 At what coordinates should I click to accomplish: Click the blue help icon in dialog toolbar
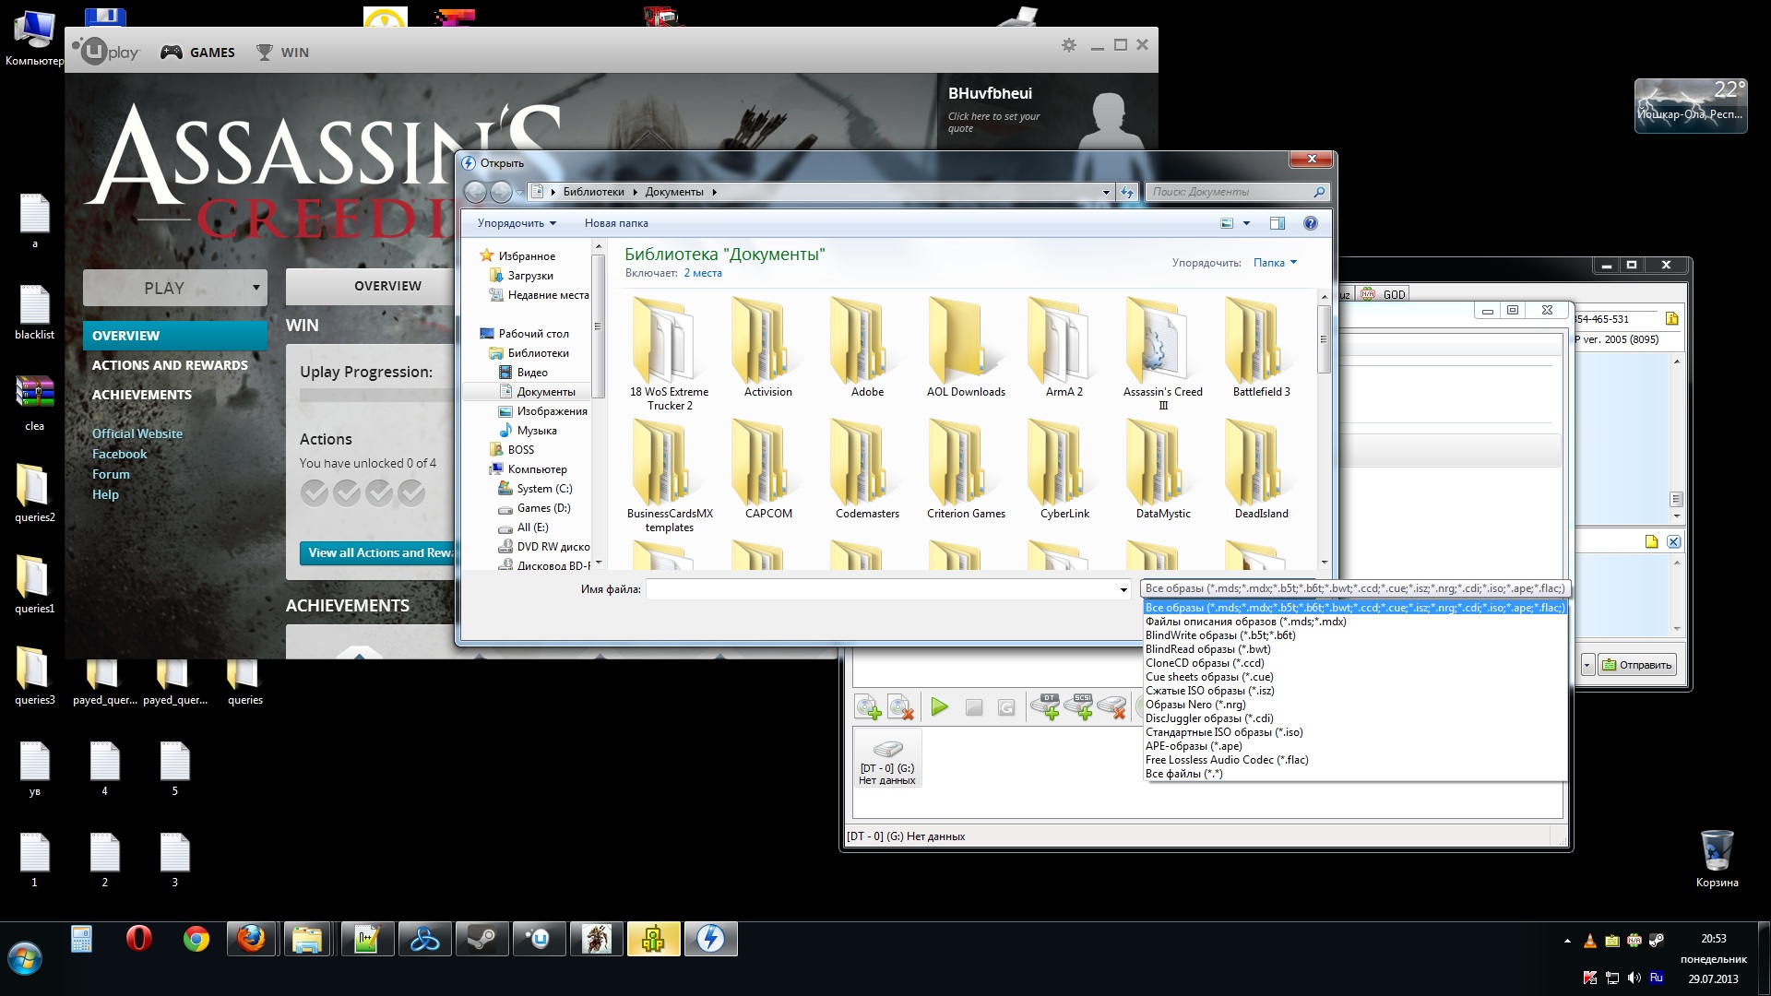(x=1310, y=223)
